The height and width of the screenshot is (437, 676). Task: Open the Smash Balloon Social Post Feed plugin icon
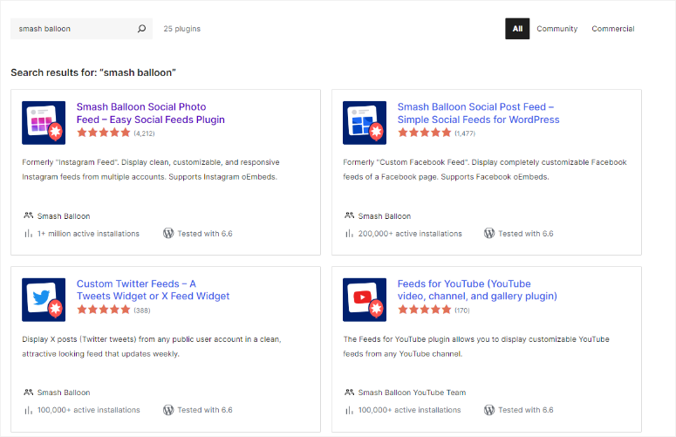point(365,122)
